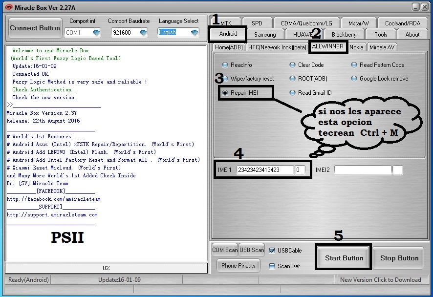
Task: Click the Miracle Box Version 2.37 log line
Action: pyautogui.click(x=42, y=113)
